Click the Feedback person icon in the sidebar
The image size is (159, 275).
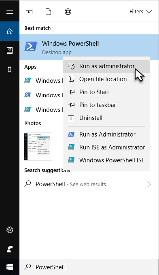pos(10,249)
